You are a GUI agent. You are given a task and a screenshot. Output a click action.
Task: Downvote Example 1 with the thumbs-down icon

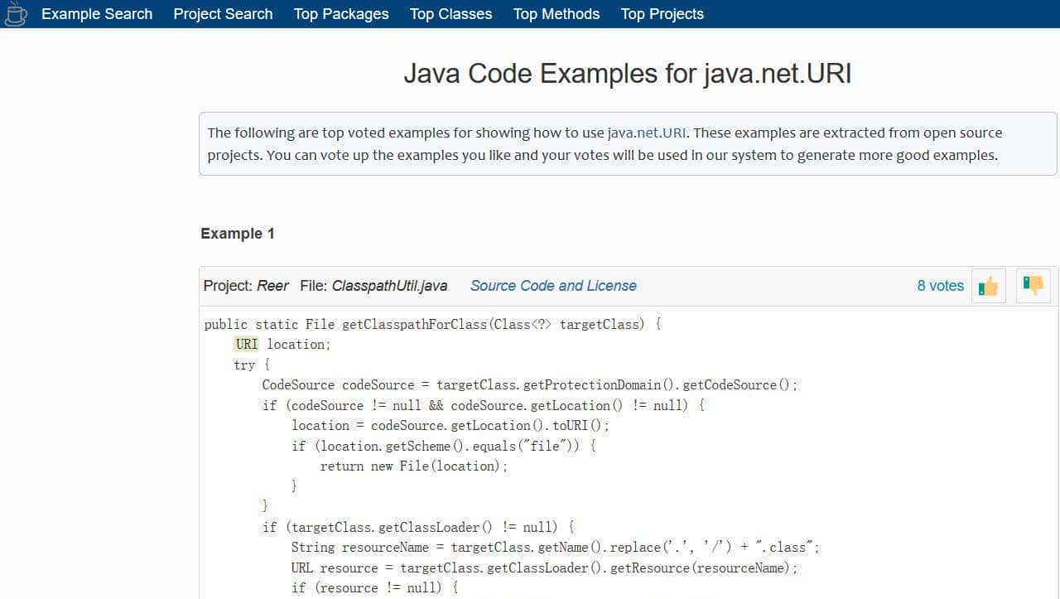[1033, 285]
